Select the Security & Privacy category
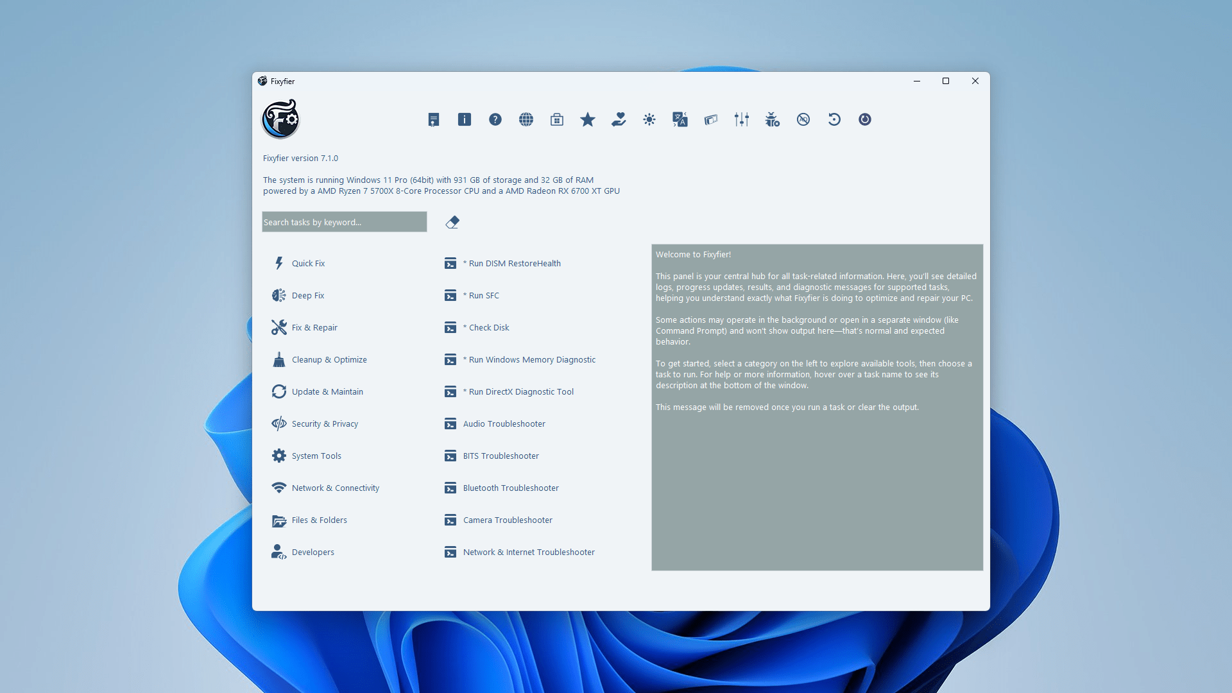This screenshot has width=1232, height=693. point(325,424)
